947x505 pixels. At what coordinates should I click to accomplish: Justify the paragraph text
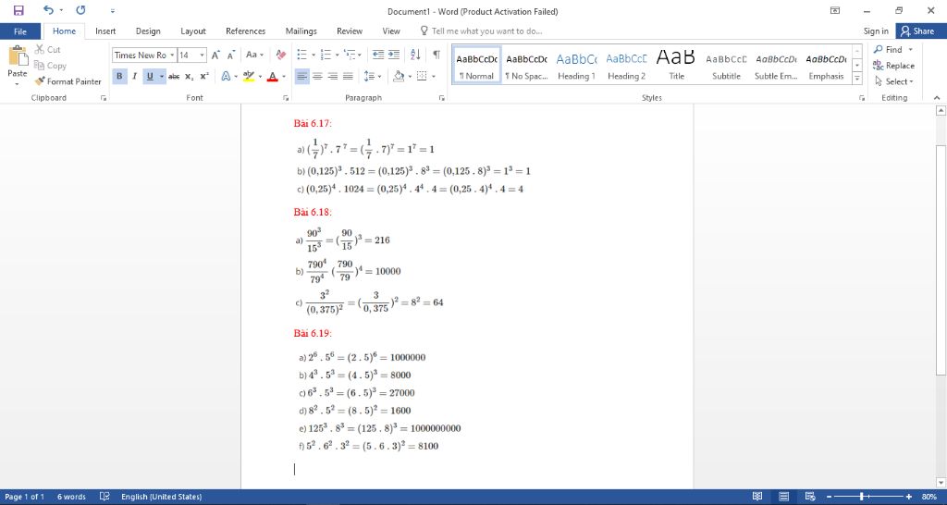(348, 76)
